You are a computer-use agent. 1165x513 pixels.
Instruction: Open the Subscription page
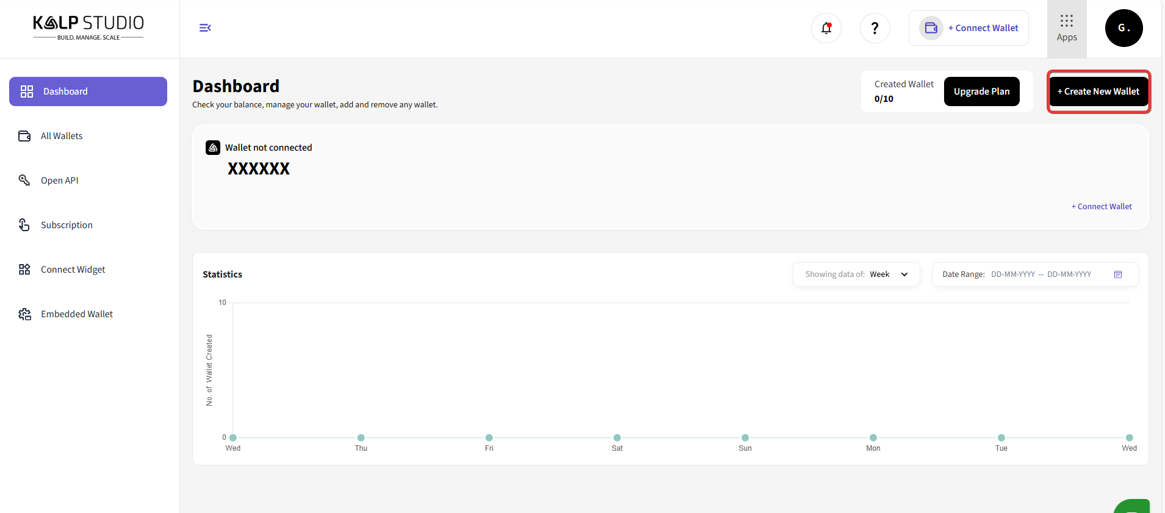[67, 225]
